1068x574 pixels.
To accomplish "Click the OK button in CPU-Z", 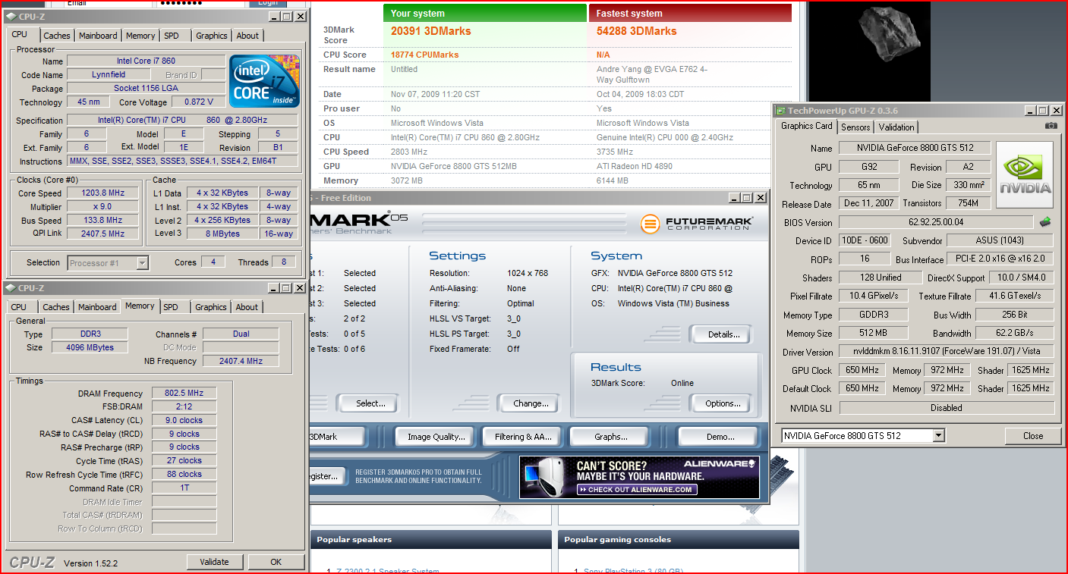I will pyautogui.click(x=276, y=562).
